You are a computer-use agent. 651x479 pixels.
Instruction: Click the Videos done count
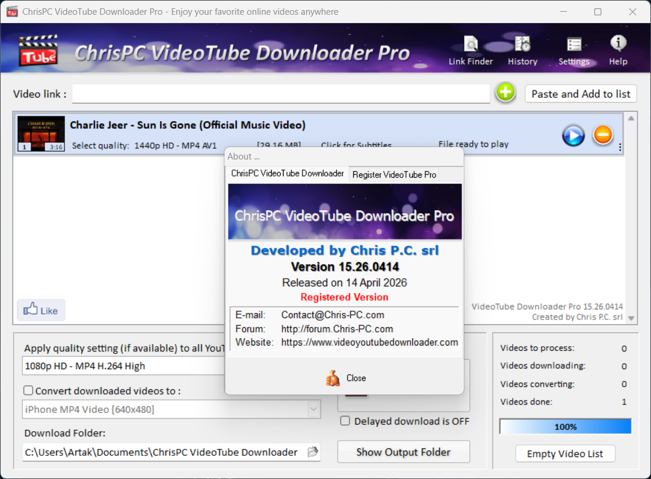pos(624,402)
